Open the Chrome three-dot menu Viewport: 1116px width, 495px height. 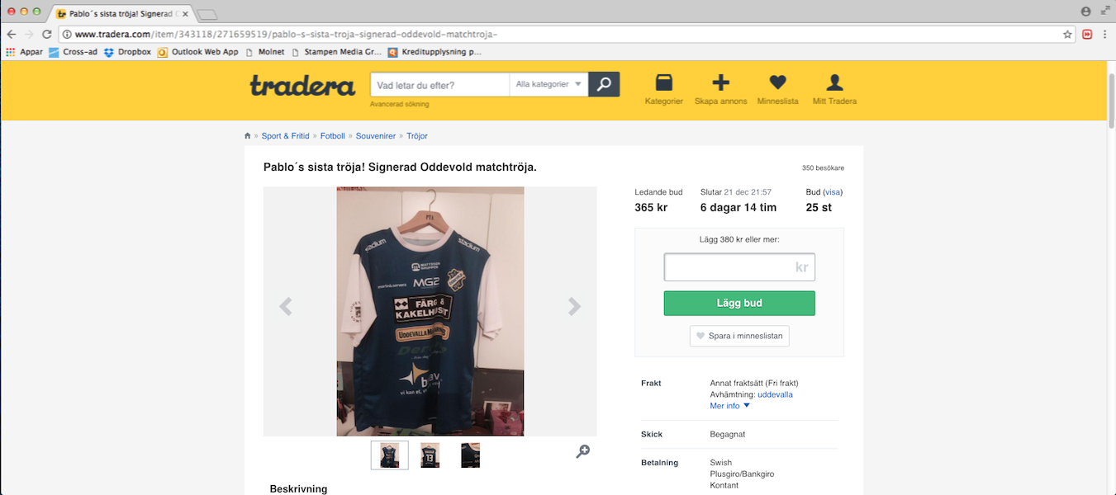[x=1104, y=35]
